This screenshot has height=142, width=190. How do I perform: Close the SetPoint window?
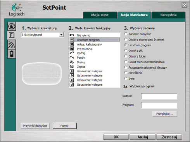tap(184, 5)
